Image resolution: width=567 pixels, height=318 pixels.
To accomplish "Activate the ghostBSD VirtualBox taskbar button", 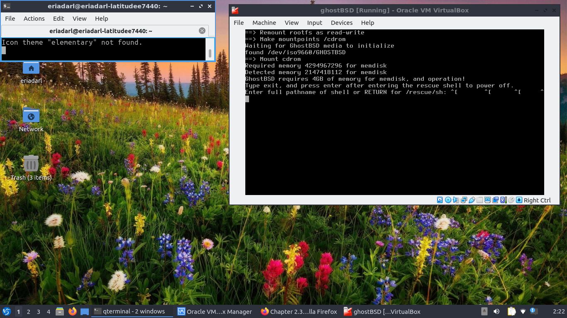I will [x=382, y=311].
